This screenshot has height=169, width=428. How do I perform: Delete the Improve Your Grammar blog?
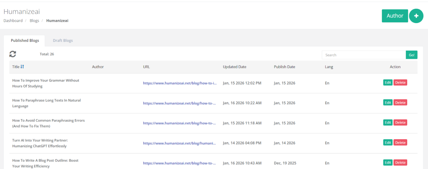[400, 83]
